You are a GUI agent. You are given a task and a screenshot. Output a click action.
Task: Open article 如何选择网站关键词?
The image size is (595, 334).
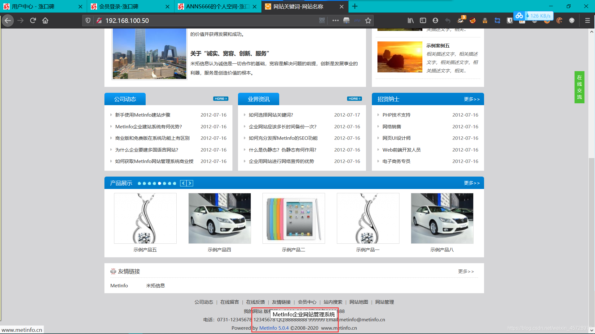pos(271,115)
